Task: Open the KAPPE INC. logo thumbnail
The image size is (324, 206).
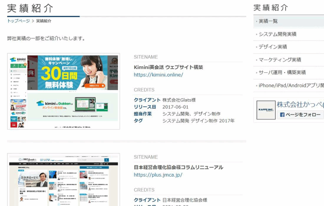Action: pyautogui.click(x=266, y=110)
